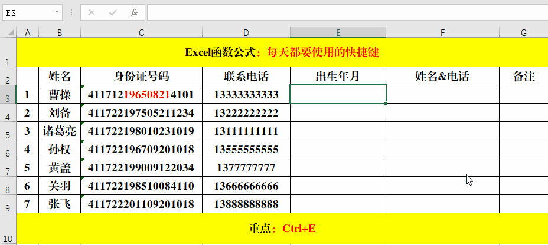Select the cell containing '曹操'
The height and width of the screenshot is (245, 548).
click(60, 94)
